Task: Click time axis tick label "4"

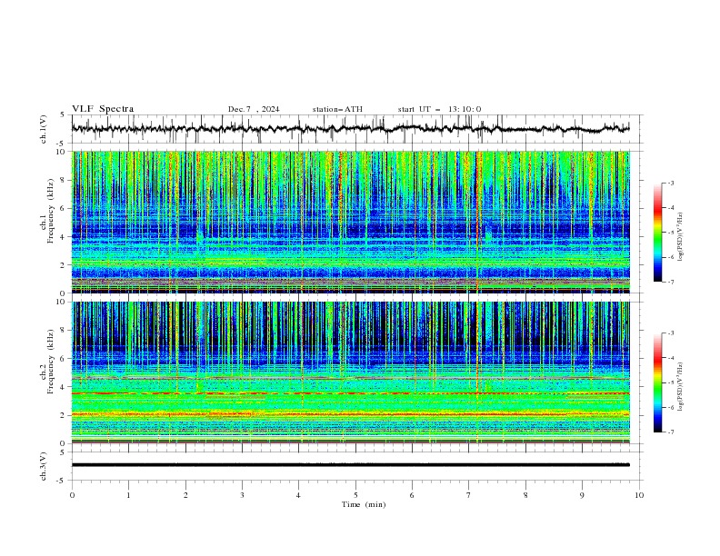Action: pos(298,495)
